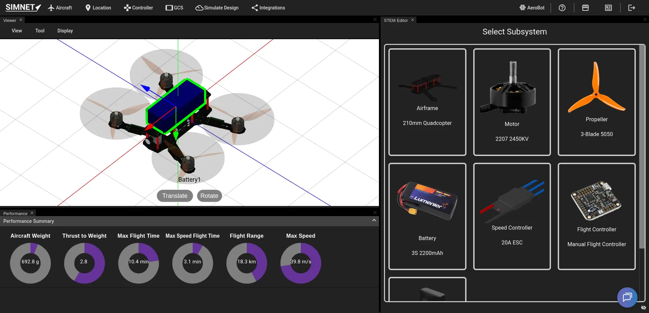
Task: Open the View dropdown in Viewer
Action: pos(17,31)
